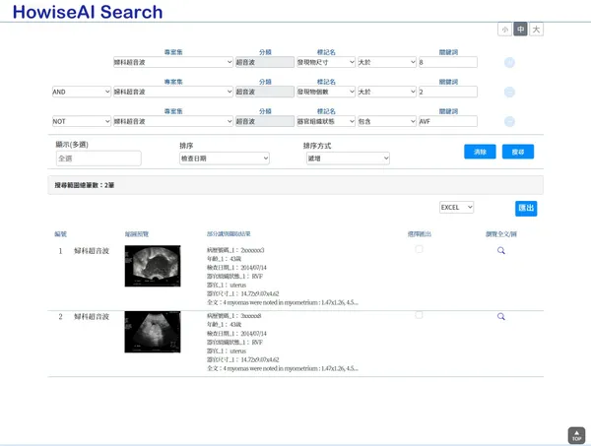Select large font size button 大

tap(537, 30)
